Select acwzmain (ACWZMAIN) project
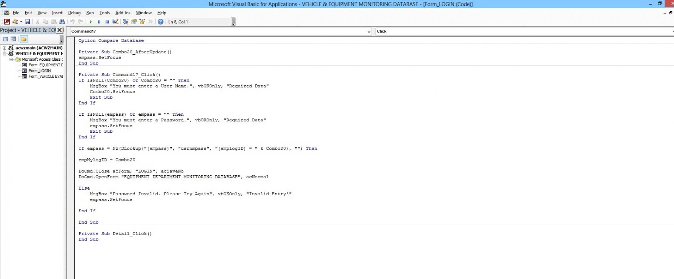Viewport: 674px width, 279px height. (x=39, y=48)
